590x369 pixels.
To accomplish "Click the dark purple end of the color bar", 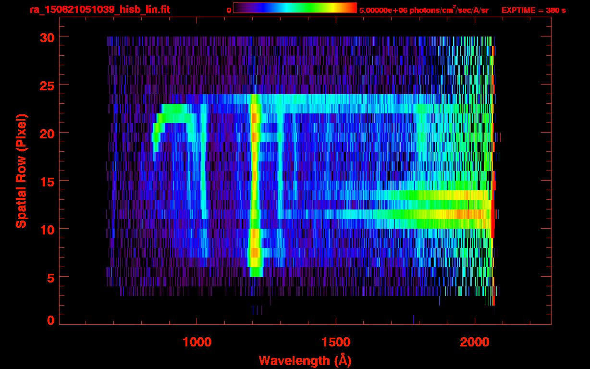I will tap(238, 8).
